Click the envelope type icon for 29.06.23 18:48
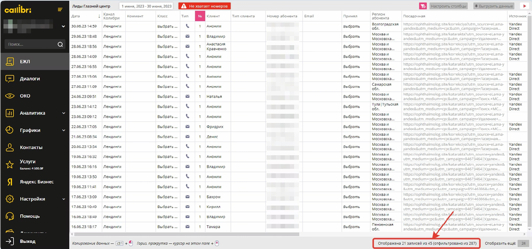Viewport: 532px width, 249px height. [x=187, y=36]
